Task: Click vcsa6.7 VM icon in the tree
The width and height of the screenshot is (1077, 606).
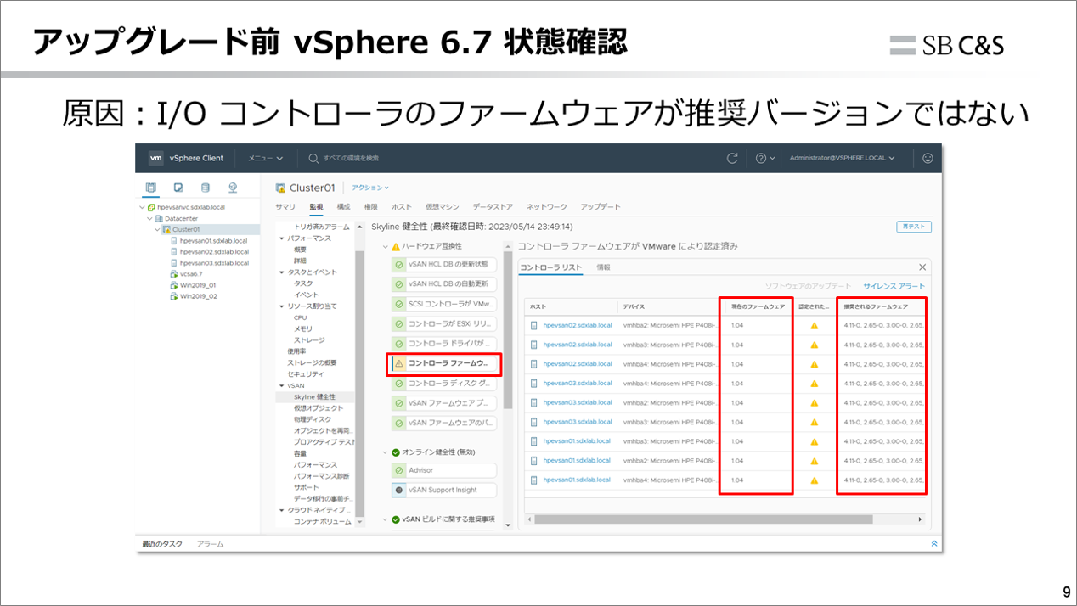Action: tap(174, 274)
